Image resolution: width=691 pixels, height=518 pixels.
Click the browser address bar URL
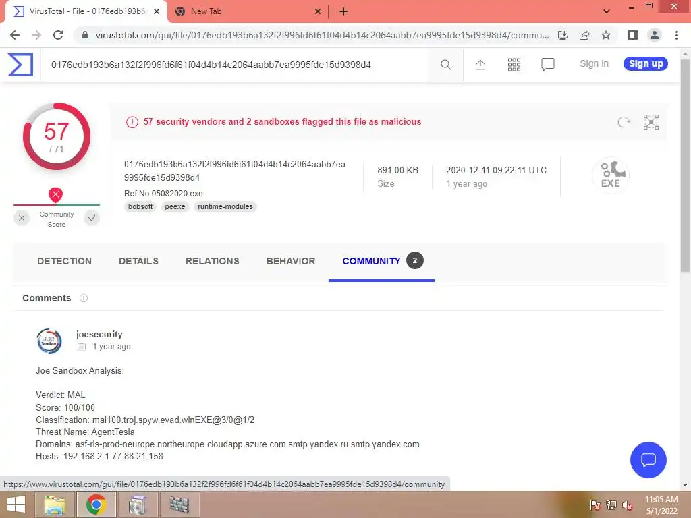coord(323,35)
